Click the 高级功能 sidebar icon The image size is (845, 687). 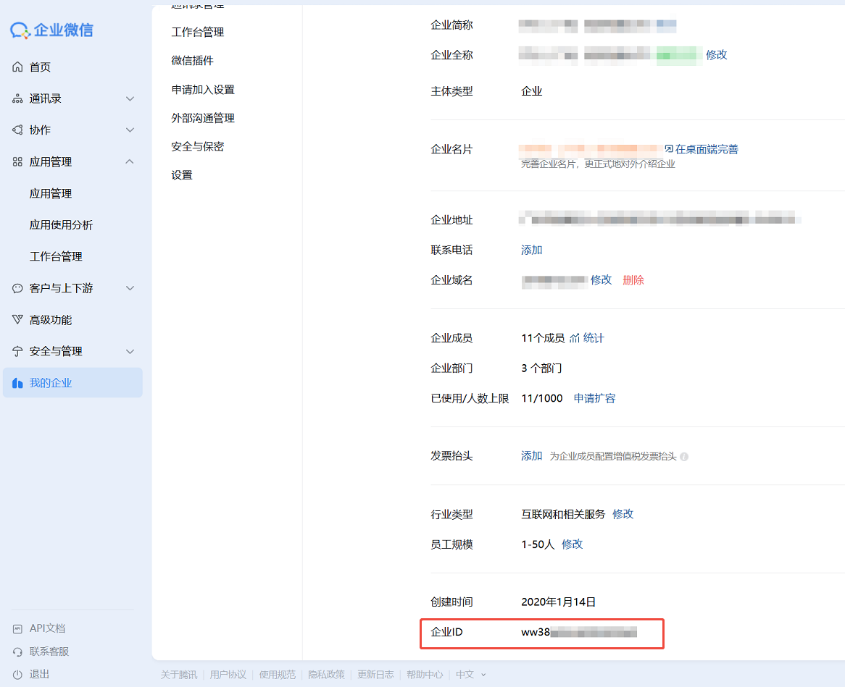click(17, 319)
